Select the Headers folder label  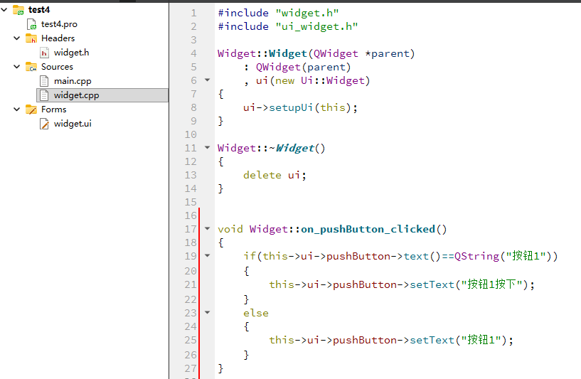pos(58,38)
